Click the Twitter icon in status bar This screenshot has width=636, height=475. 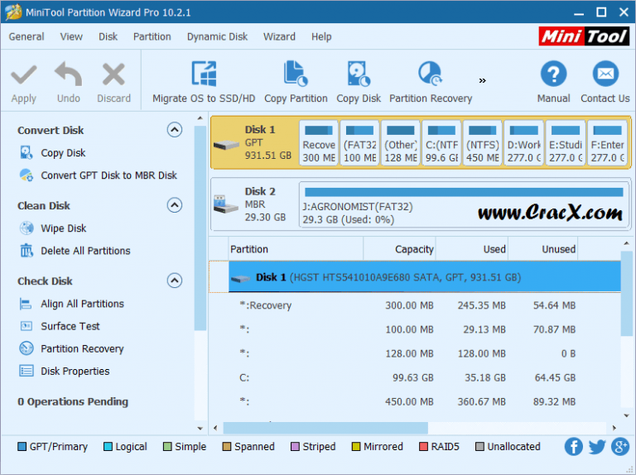(x=597, y=447)
